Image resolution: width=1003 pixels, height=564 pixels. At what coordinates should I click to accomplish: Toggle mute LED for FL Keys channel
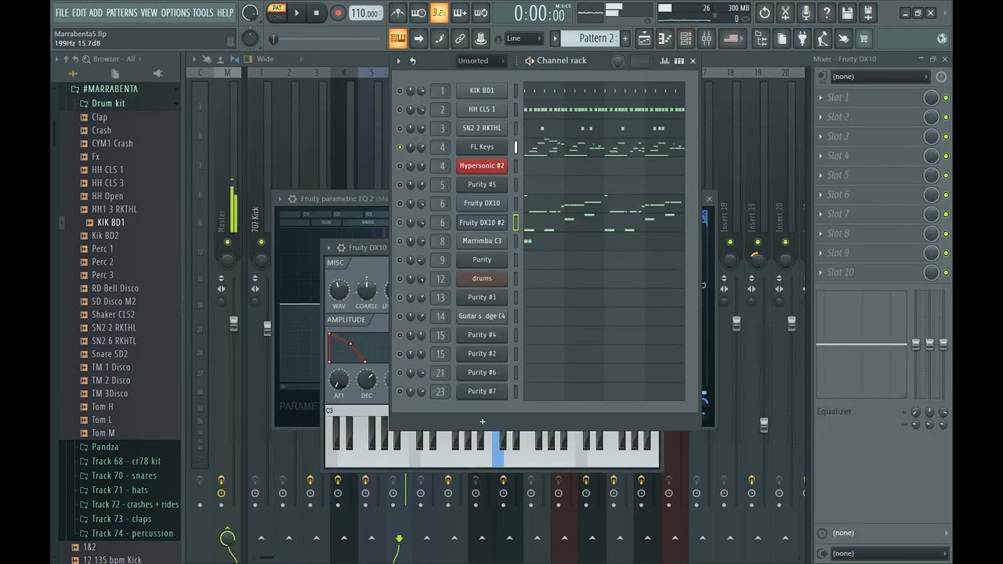click(x=400, y=147)
